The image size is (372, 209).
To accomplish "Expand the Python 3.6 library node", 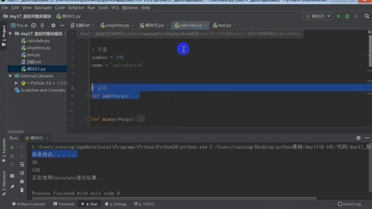I will pyautogui.click(x=16, y=83).
